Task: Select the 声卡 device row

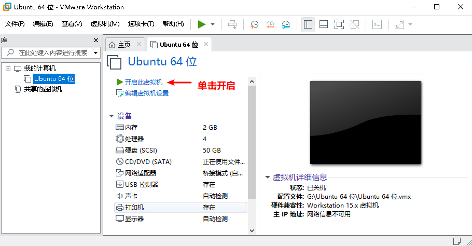Action: pos(181,196)
